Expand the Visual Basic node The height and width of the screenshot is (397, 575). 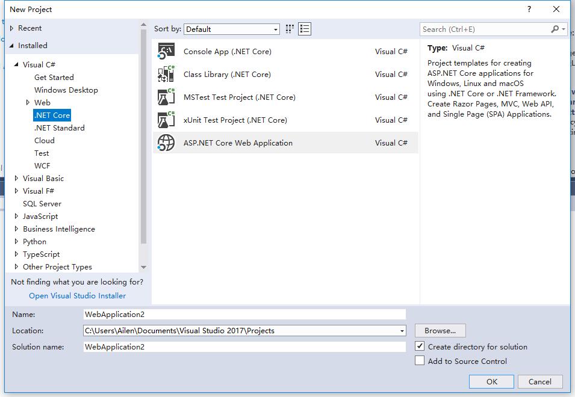tap(16, 178)
